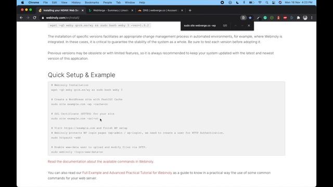Open the People menu
The width and height of the screenshot is (333, 187).
click(108, 3)
